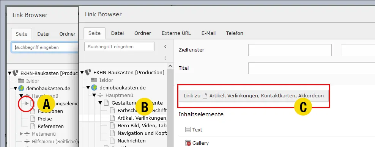Select Hero Bild, Video page in tree
The image size is (375, 147).
tap(142, 125)
